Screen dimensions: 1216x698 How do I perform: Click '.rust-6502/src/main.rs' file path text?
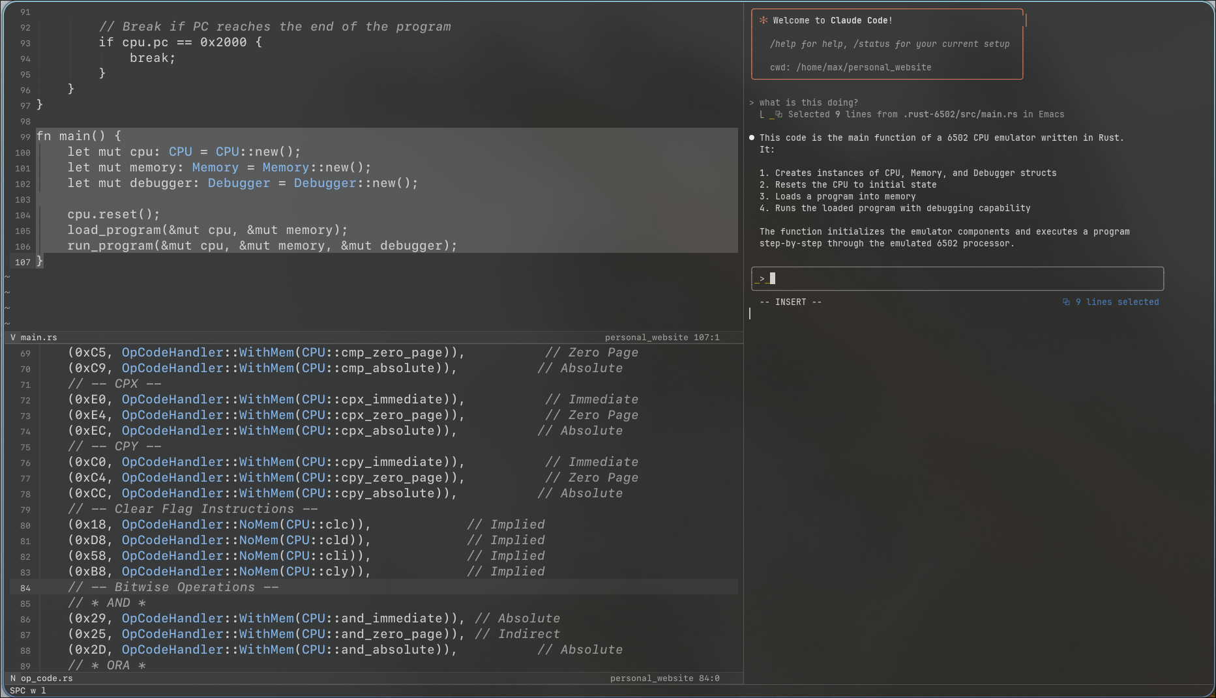960,114
